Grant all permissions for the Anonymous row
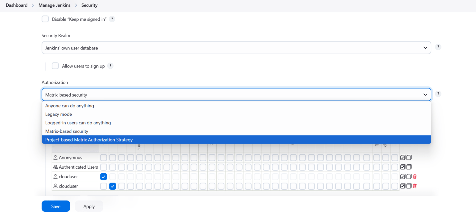 403,157
